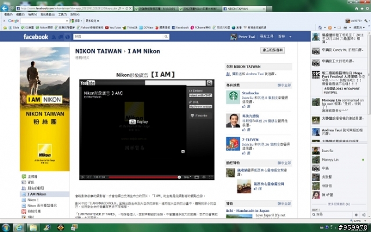The width and height of the screenshot is (371, 232).
Task: Click the RSS feed icon in command bar
Action: (330, 28)
